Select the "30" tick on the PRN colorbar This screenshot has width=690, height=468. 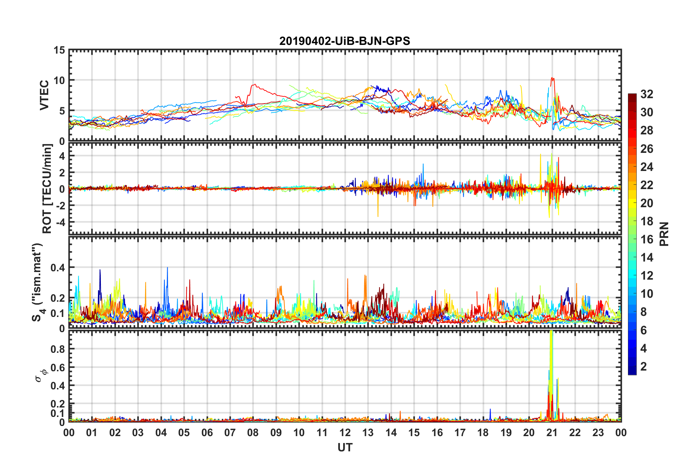647,112
